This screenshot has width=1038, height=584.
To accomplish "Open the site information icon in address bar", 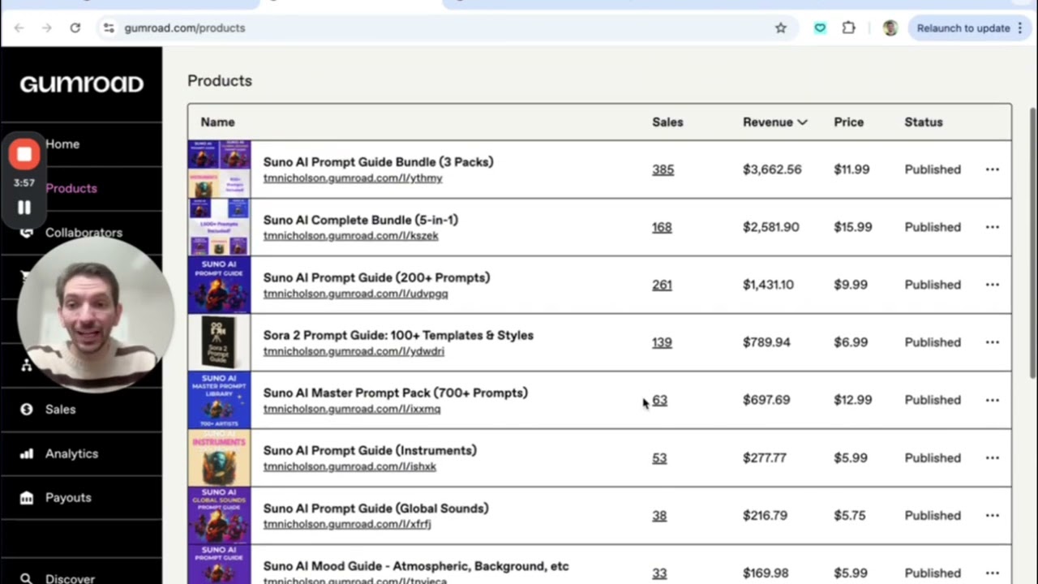I will click(109, 28).
